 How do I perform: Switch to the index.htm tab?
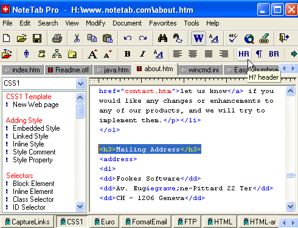tap(23, 70)
